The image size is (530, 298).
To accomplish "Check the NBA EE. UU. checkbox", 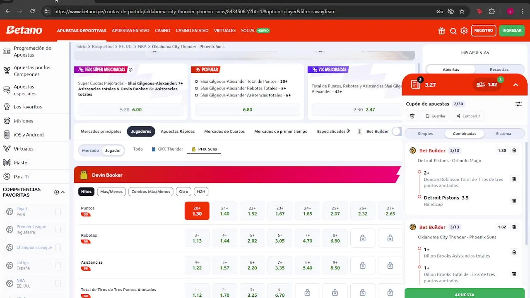I will (58, 283).
